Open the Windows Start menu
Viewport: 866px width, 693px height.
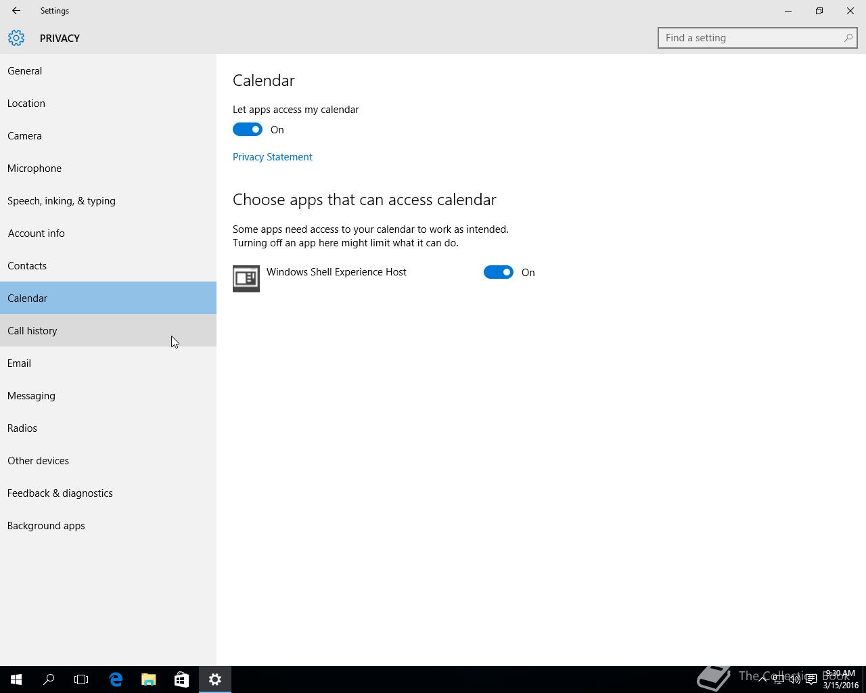click(x=16, y=679)
